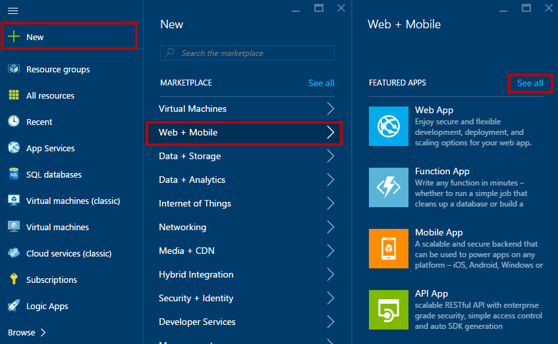Viewport: 558px width, 344px height.
Task: Open All resources from sidebar
Action: coord(50,95)
